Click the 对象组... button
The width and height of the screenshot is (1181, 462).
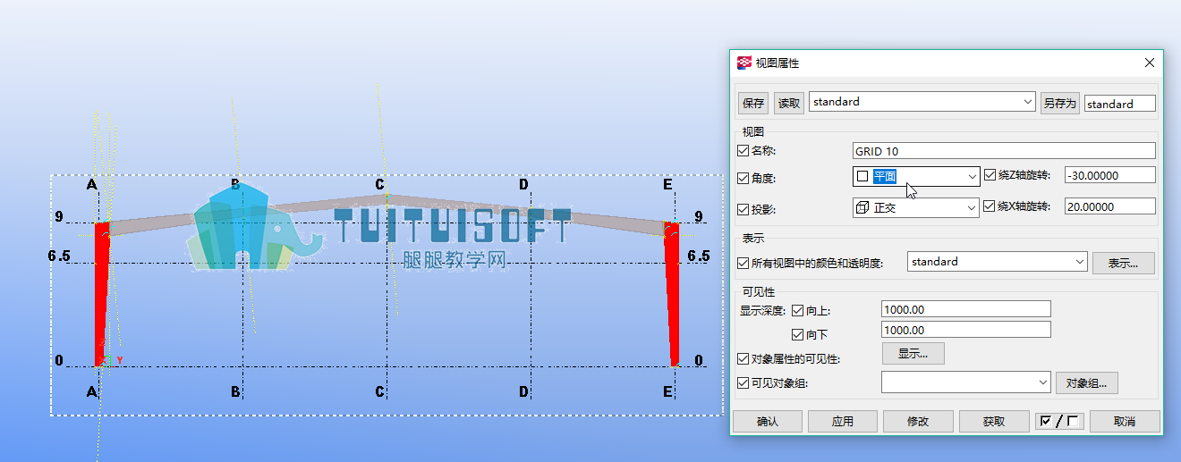pyautogui.click(x=1087, y=383)
